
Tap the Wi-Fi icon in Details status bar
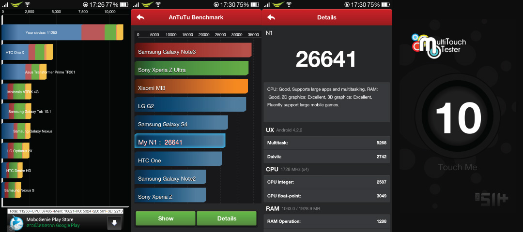point(289,5)
